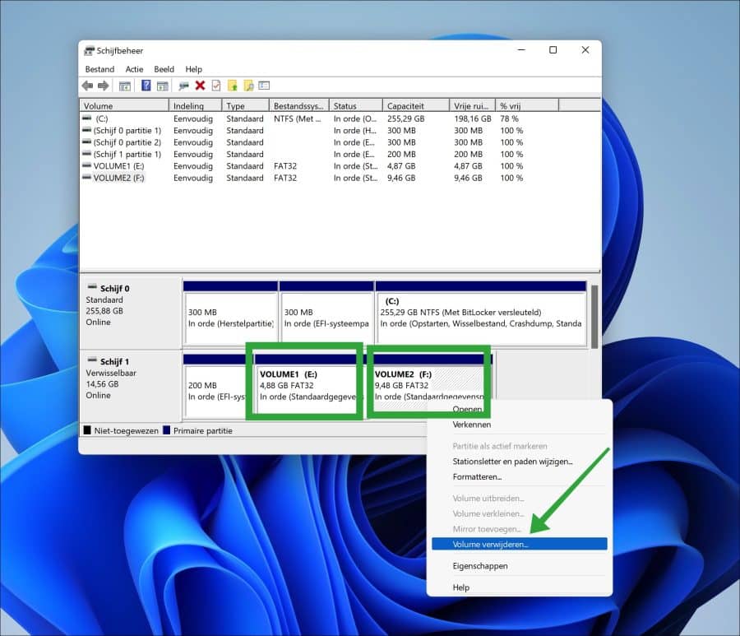Sort by the Capaciteit column header

click(415, 106)
